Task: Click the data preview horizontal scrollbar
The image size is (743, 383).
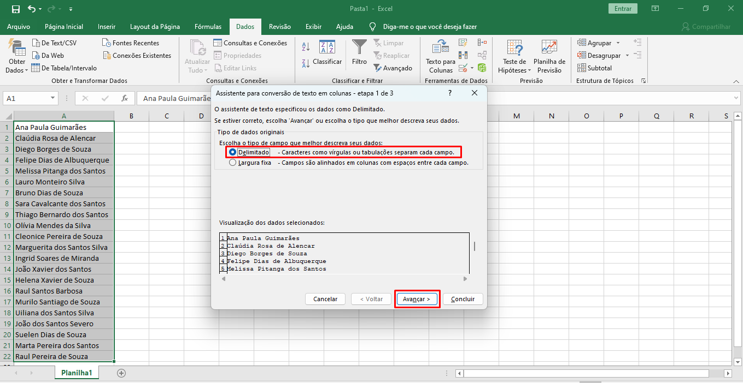Action: 344,279
